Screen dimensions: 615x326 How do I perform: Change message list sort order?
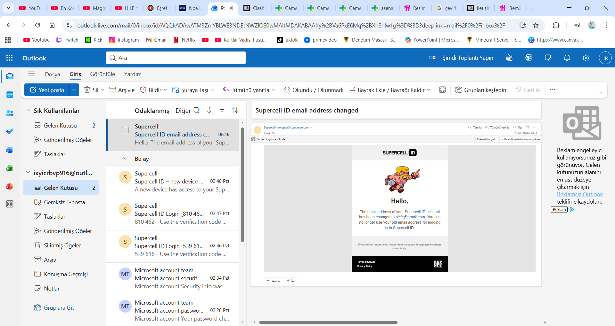pos(235,110)
